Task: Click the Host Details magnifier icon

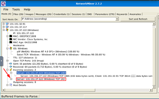Action: [x=11, y=85]
